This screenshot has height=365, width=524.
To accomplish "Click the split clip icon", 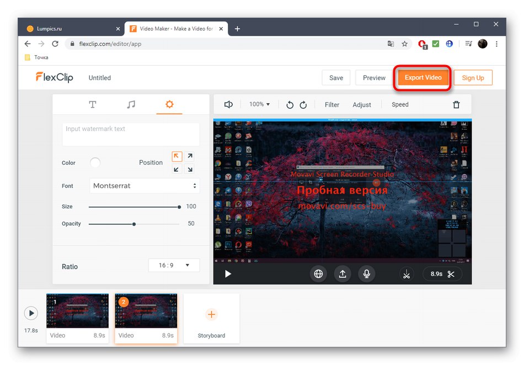I will pos(407,274).
